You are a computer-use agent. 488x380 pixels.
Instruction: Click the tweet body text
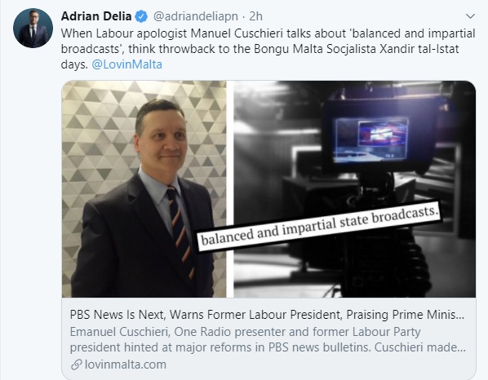point(268,49)
